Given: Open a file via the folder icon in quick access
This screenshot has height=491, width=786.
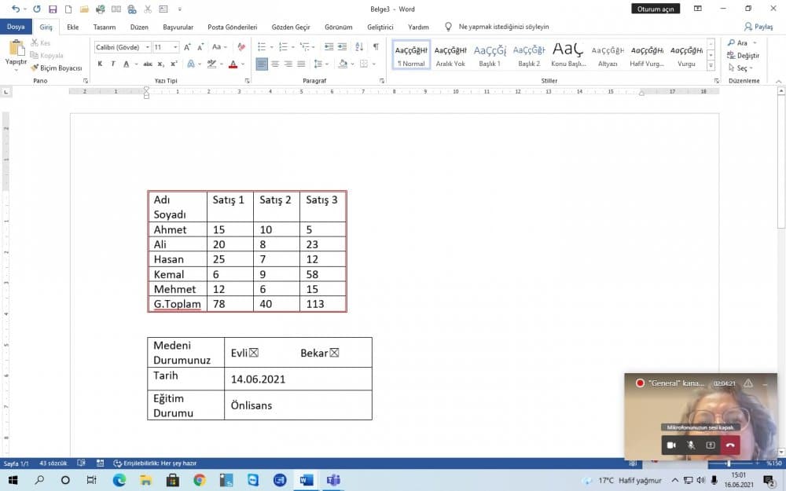Looking at the screenshot, I should tap(84, 9).
